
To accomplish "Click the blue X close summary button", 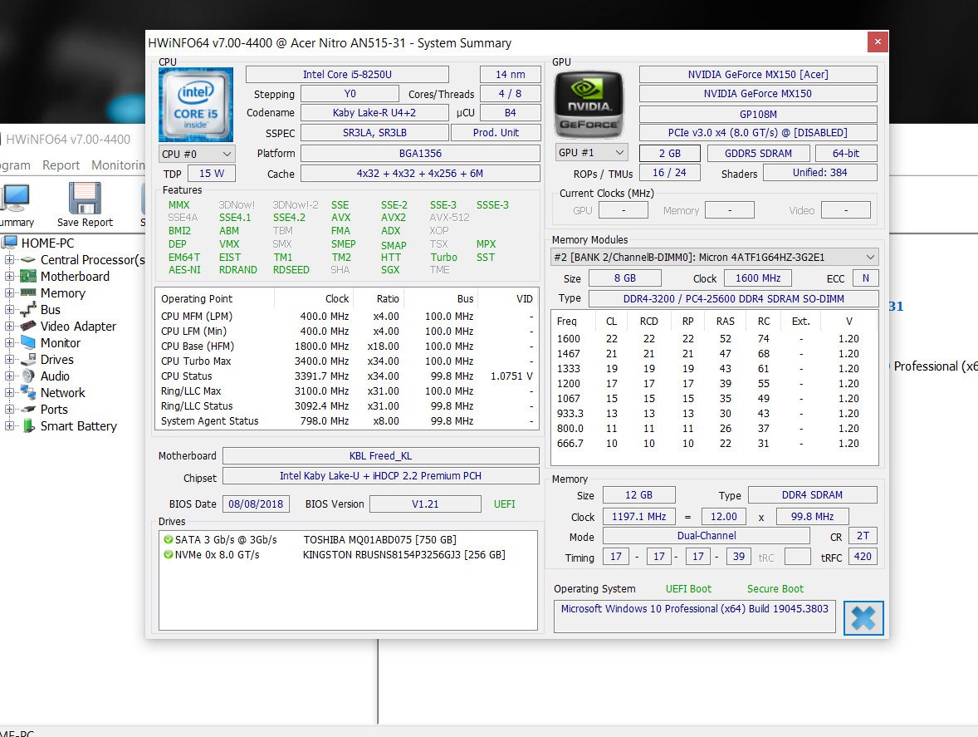I will (863, 618).
